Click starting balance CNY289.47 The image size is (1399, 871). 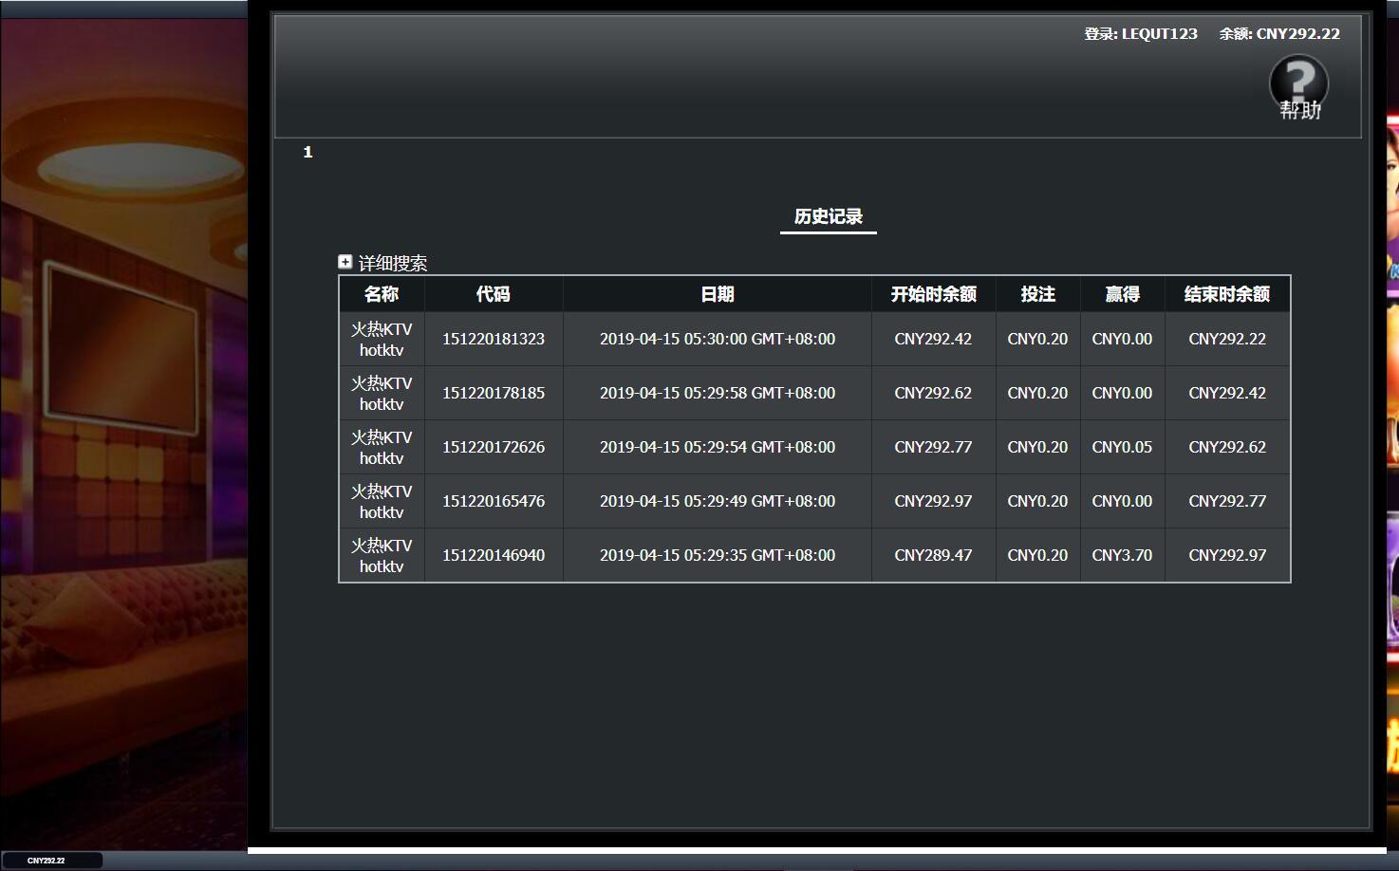pyautogui.click(x=933, y=555)
